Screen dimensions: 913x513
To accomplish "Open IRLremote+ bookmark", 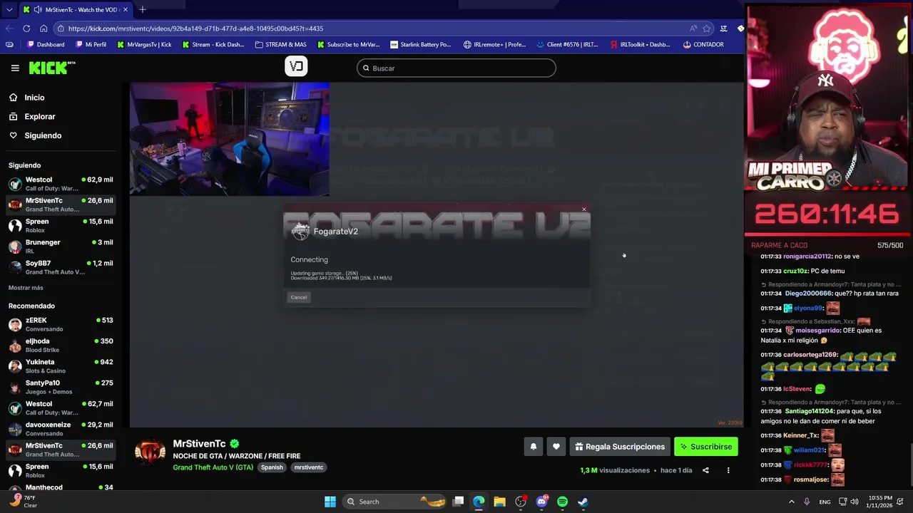I will [494, 44].
